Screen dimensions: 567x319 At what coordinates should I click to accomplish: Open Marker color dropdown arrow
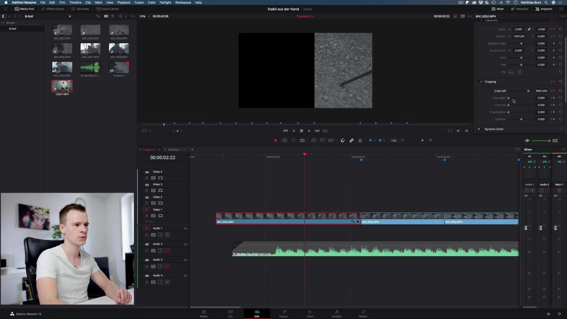tap(384, 141)
